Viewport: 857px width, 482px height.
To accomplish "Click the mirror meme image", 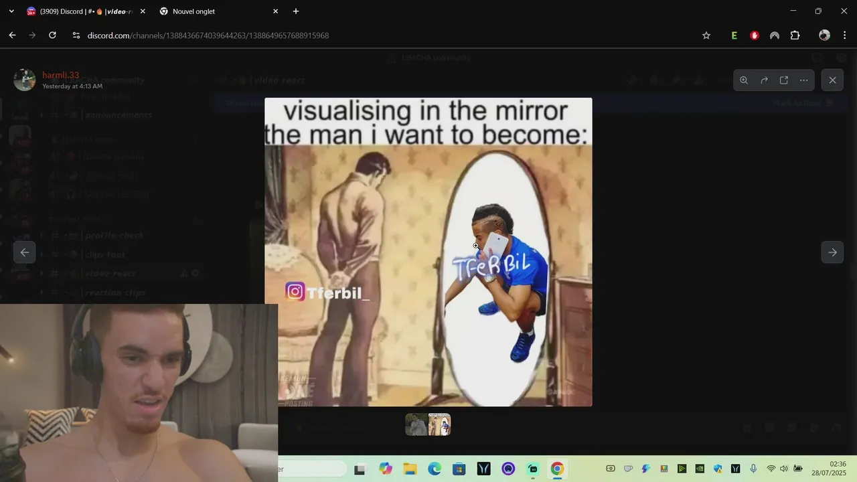I will pyautogui.click(x=428, y=252).
